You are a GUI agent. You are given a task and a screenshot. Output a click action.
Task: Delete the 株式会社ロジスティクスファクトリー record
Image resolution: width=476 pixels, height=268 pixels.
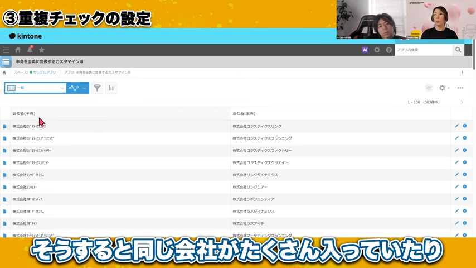(x=465, y=150)
